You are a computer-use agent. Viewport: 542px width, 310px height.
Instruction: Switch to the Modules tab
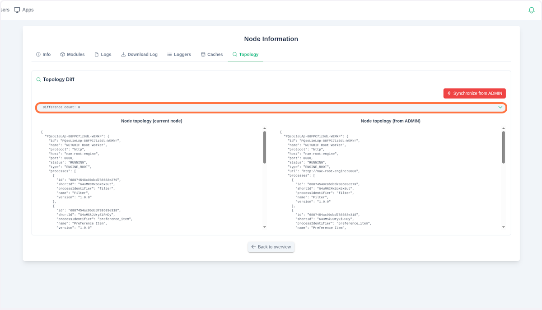72,54
